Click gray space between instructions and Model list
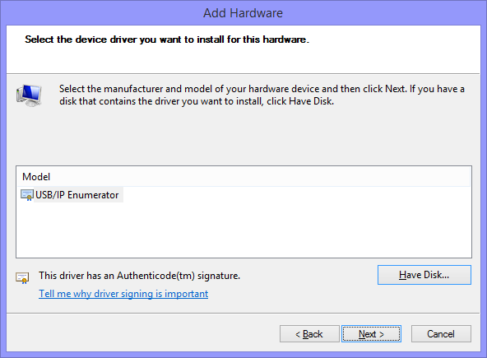This screenshot has height=358, width=487. pos(243,137)
